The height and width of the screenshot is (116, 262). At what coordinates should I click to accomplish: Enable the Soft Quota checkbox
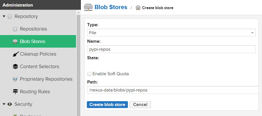pyautogui.click(x=89, y=74)
